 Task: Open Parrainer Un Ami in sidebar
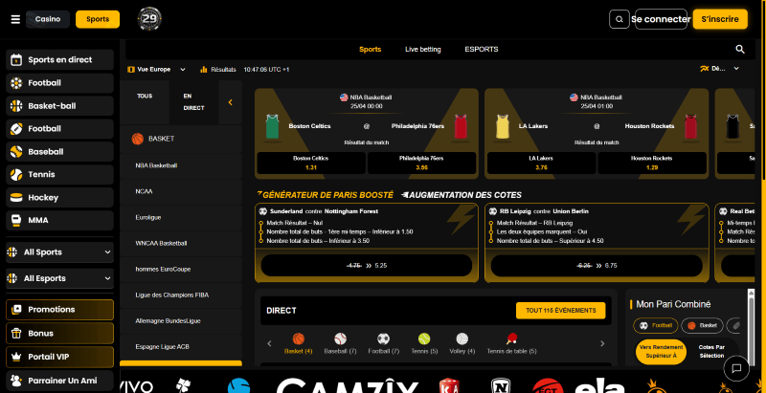(59, 381)
